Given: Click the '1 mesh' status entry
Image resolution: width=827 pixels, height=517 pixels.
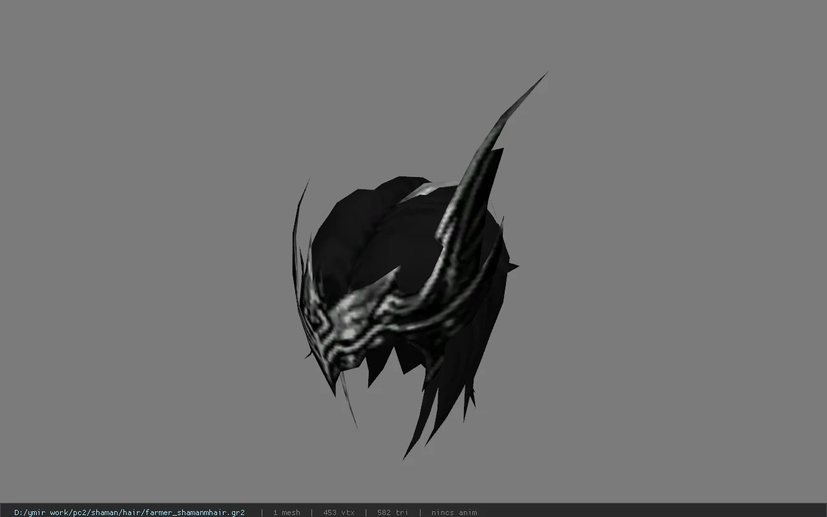Looking at the screenshot, I should click(x=286, y=512).
